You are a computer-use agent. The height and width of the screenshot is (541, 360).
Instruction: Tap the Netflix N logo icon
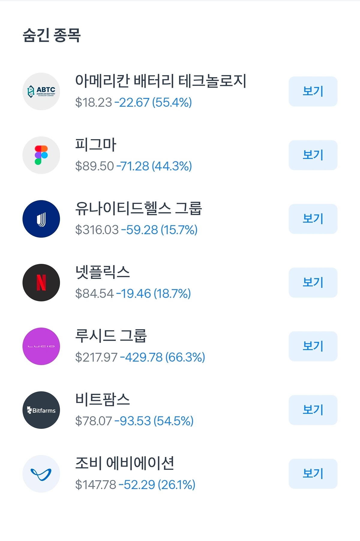41,282
